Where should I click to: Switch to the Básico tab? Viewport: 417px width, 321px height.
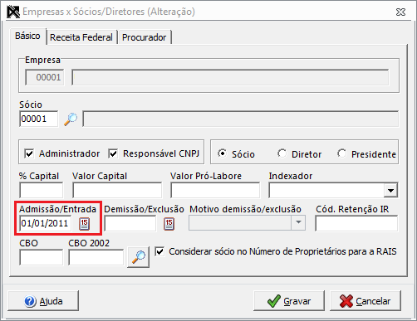pyautogui.click(x=27, y=36)
